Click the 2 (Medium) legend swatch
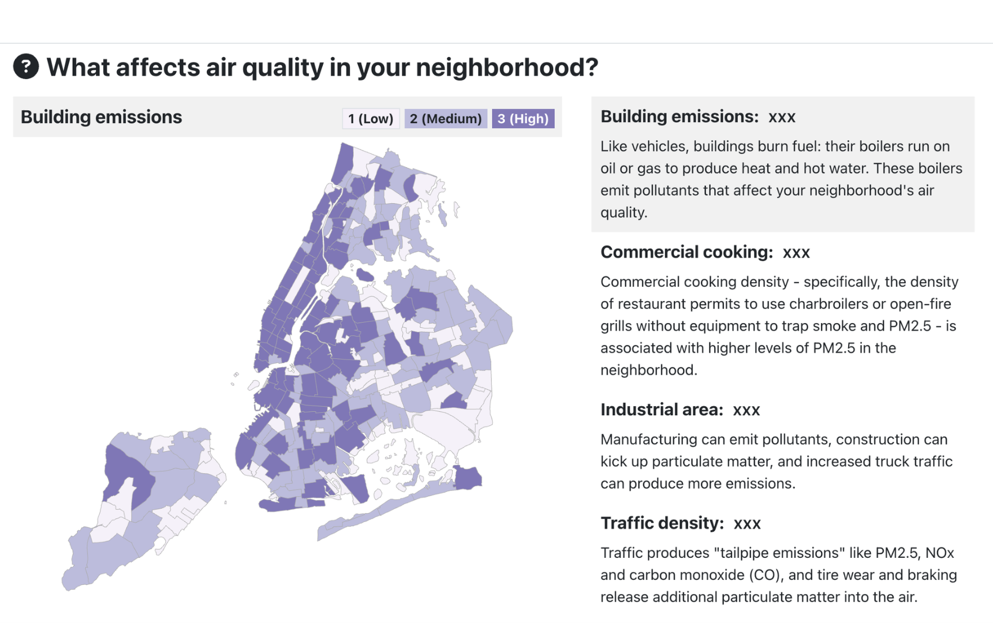 pyautogui.click(x=446, y=119)
